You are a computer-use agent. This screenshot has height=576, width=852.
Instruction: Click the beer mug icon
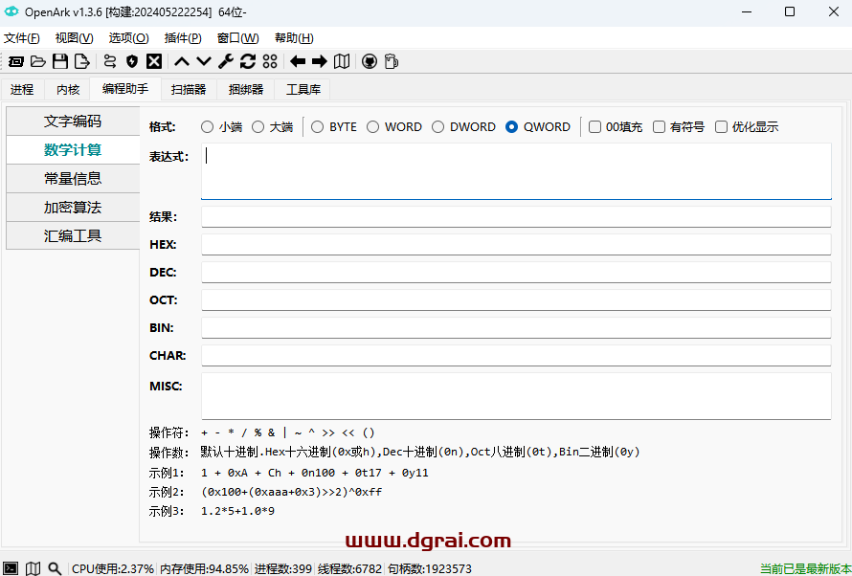392,61
